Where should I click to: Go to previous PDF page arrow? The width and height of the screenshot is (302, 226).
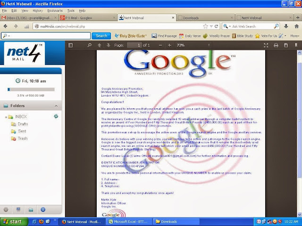(100, 45)
